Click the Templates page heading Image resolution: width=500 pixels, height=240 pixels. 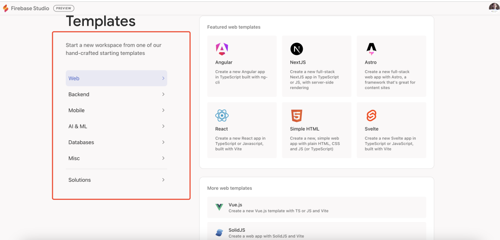101,21
